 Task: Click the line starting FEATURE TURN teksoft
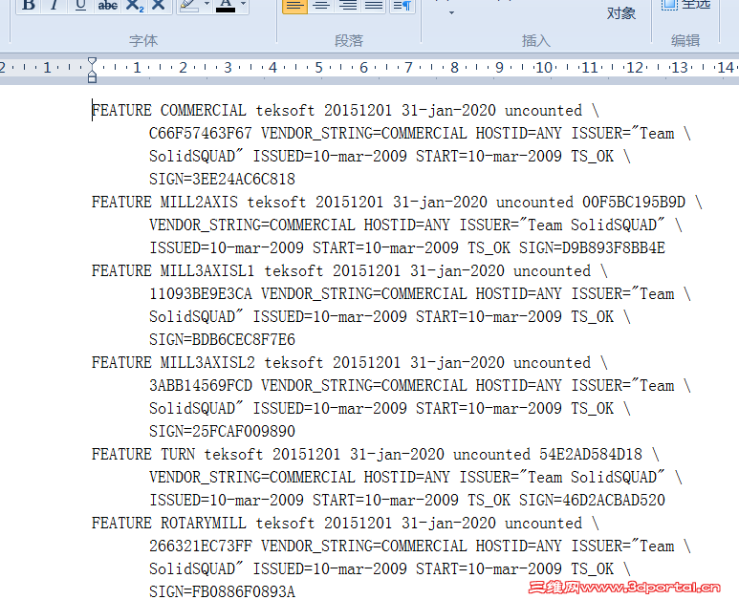tap(375, 455)
